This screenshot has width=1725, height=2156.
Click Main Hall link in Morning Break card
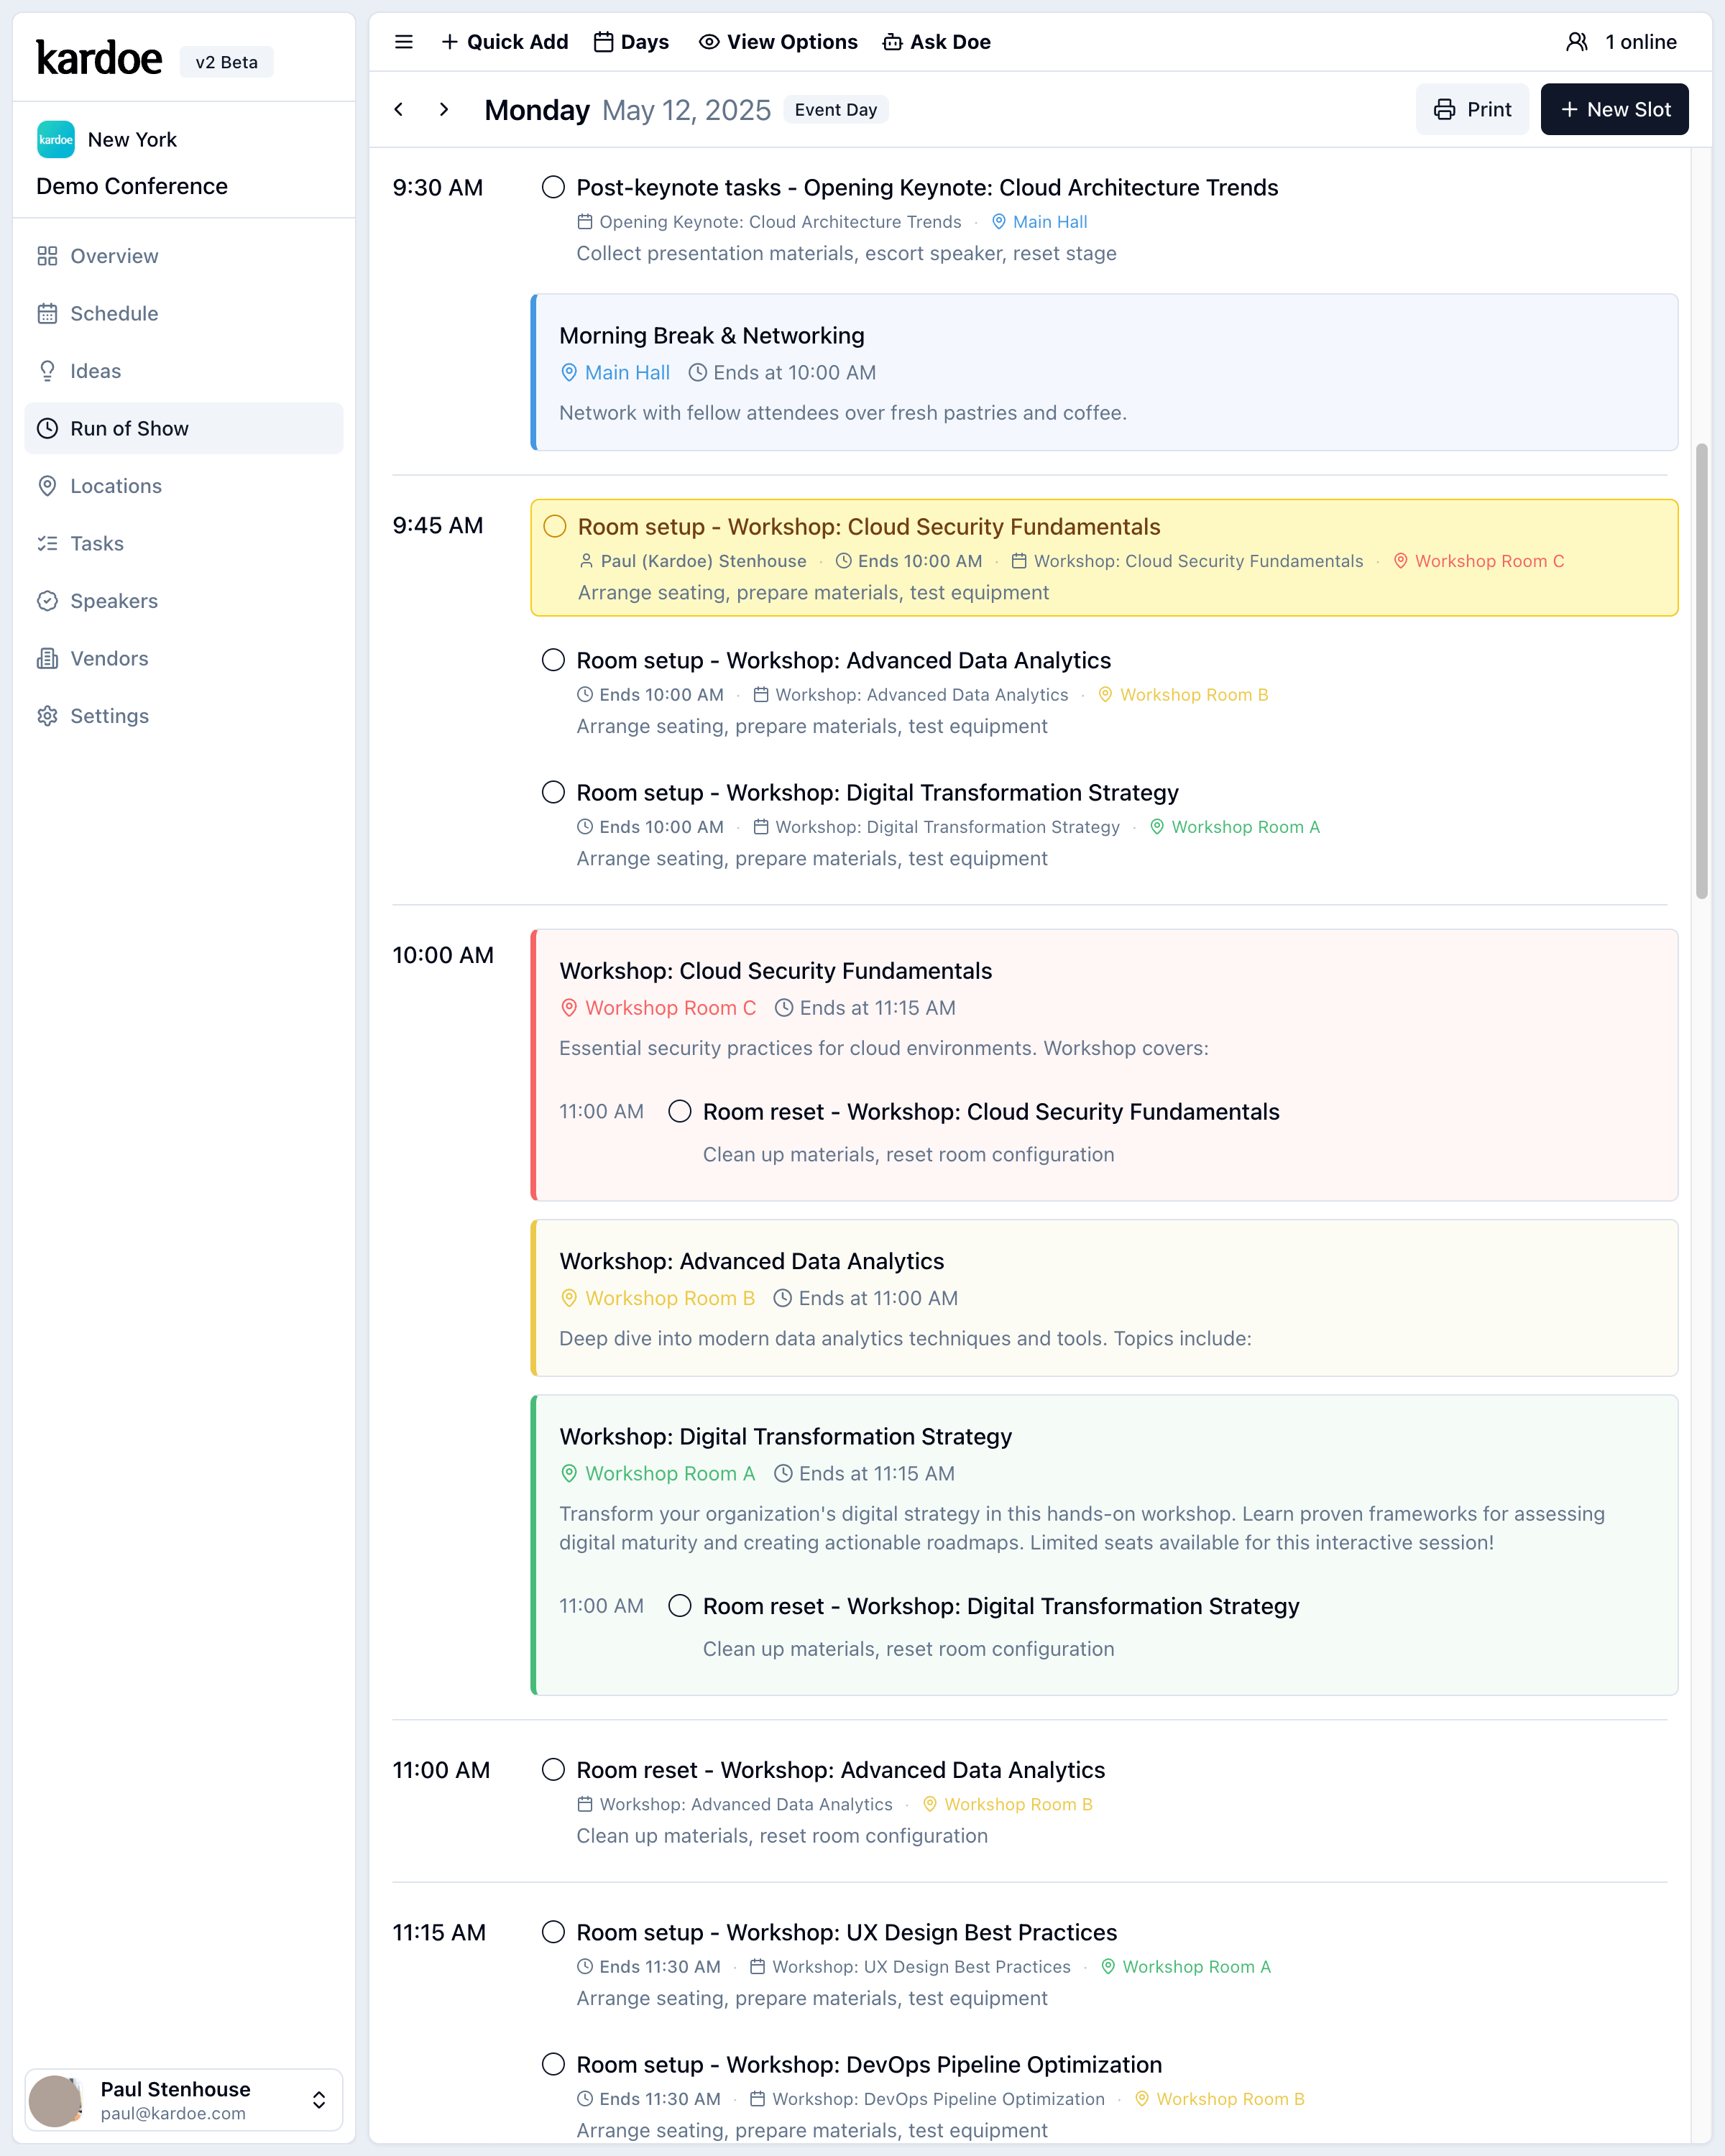coord(615,372)
